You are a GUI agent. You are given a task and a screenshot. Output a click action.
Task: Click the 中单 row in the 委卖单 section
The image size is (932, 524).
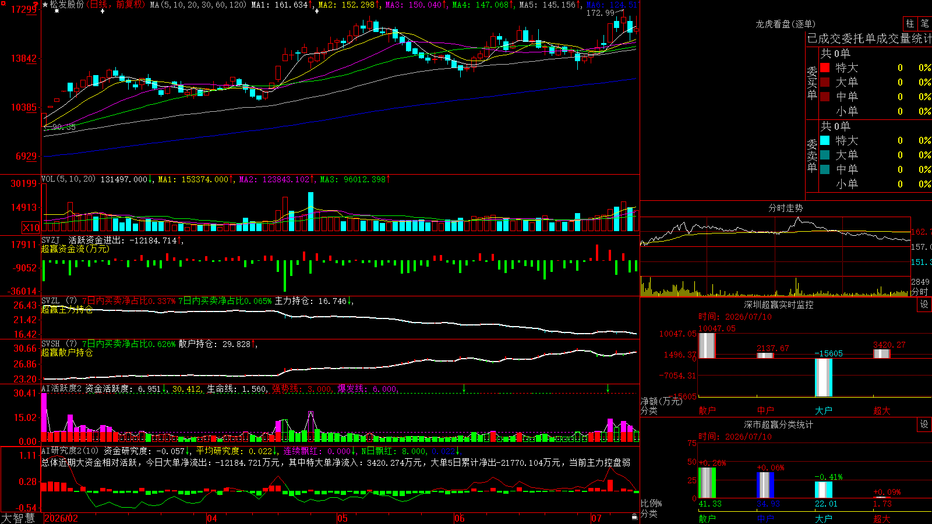click(x=875, y=169)
